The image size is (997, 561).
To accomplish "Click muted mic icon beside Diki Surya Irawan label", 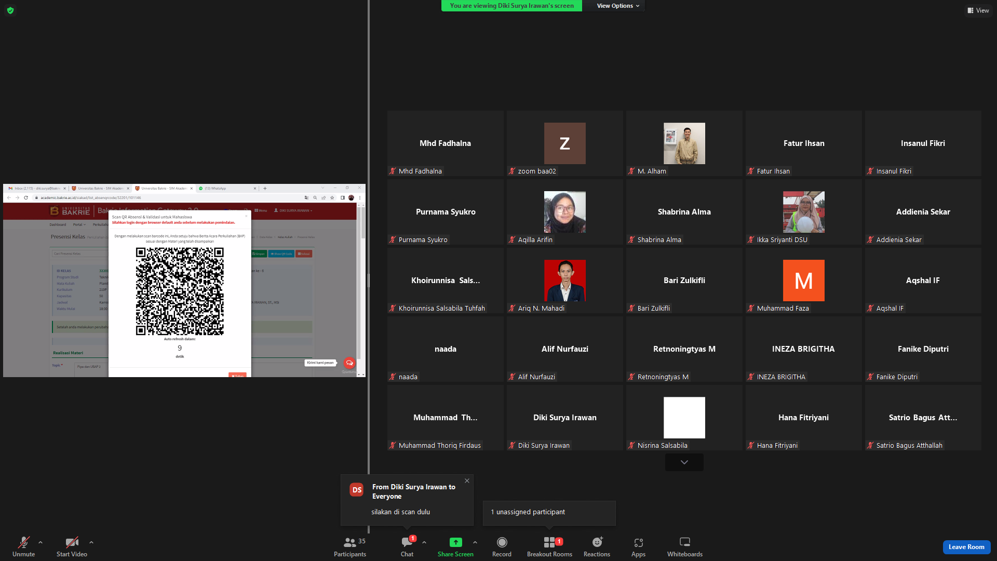I will pos(513,446).
